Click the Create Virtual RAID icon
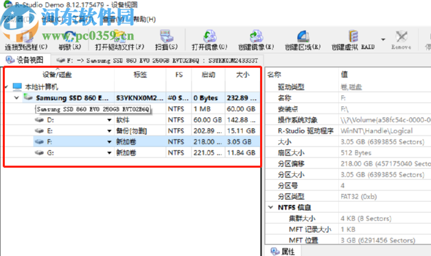The width and height of the screenshot is (431, 256). 353,36
